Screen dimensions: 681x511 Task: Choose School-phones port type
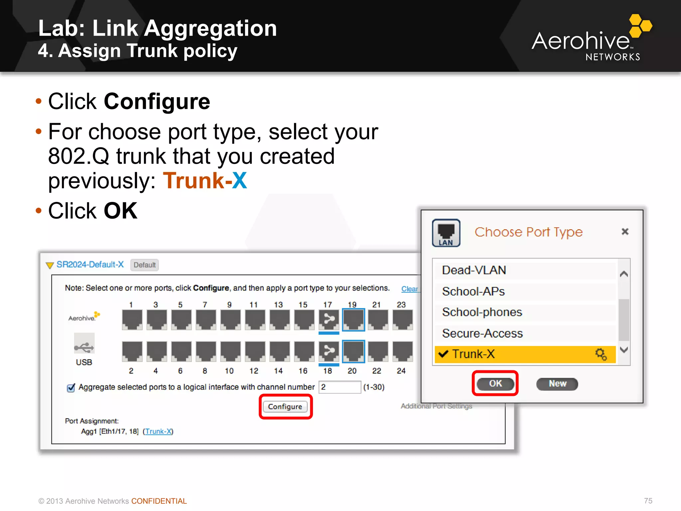(x=525, y=312)
